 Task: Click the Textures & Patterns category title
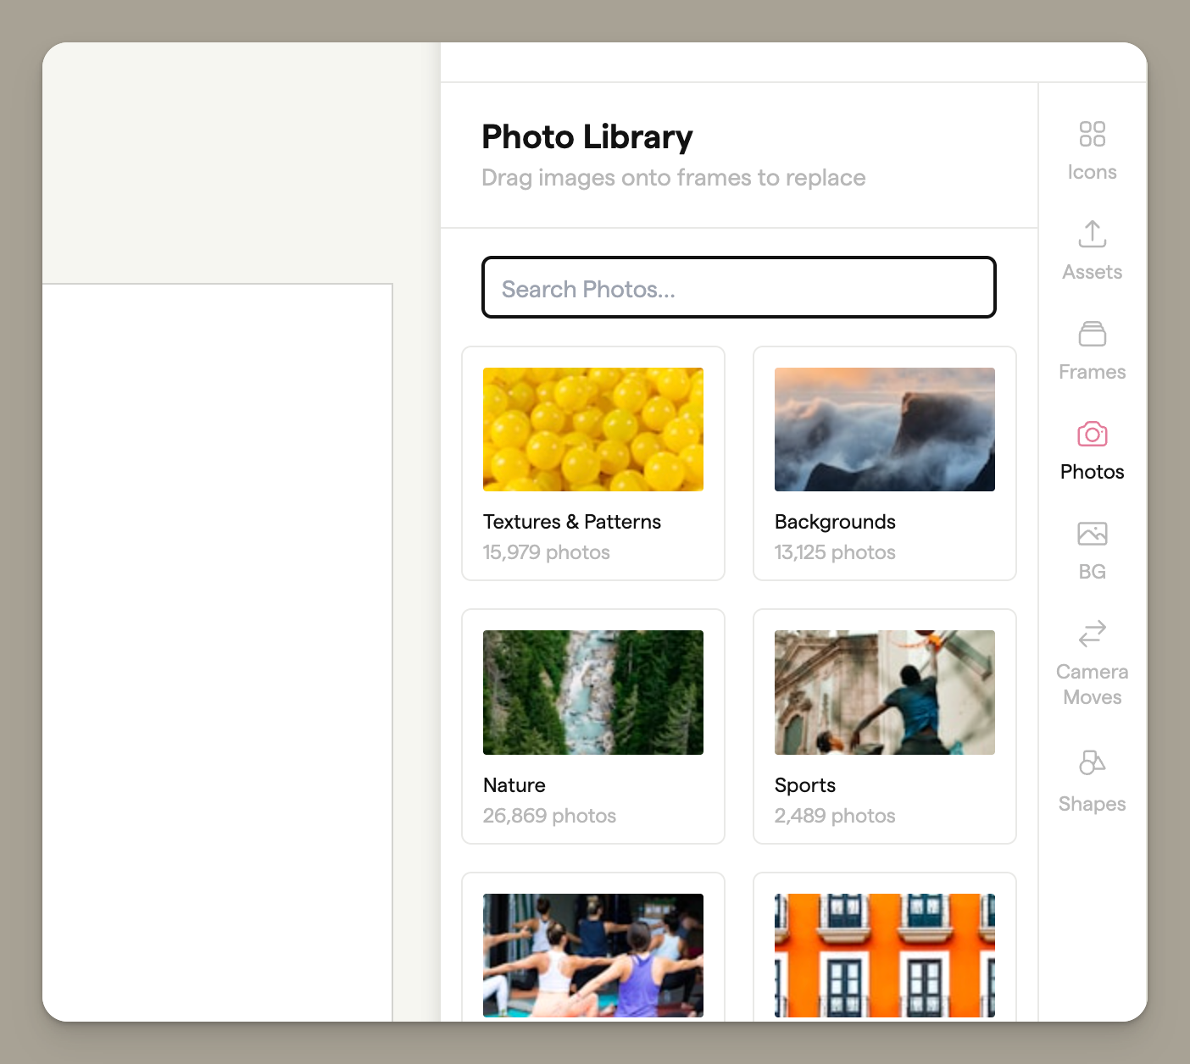click(571, 522)
